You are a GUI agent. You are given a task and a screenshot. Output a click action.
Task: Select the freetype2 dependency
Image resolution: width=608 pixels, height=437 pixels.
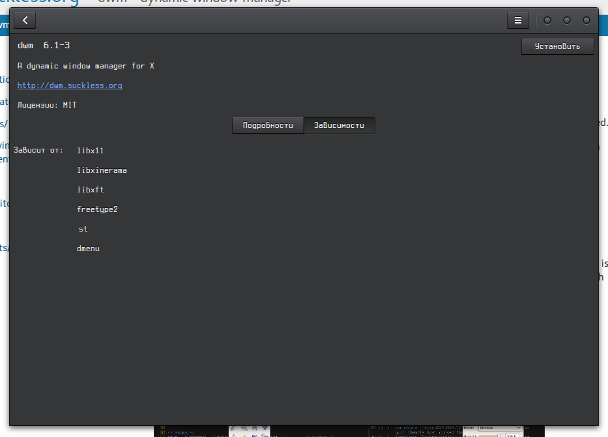(x=97, y=209)
